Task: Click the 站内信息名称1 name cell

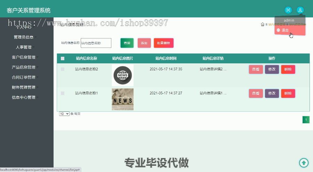Action: coord(87,93)
